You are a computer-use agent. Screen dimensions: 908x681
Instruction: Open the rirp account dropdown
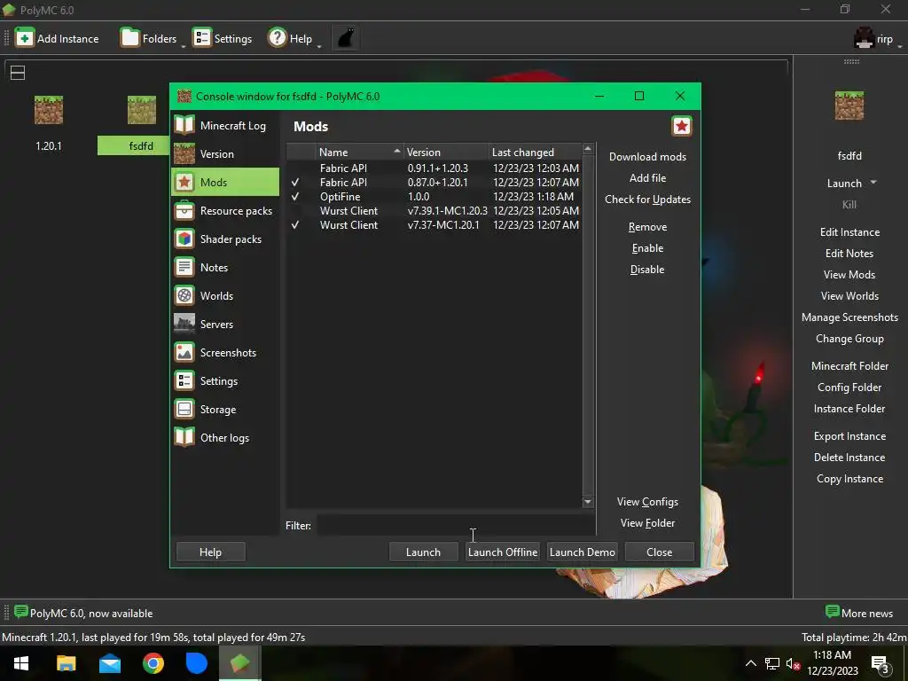click(x=877, y=39)
